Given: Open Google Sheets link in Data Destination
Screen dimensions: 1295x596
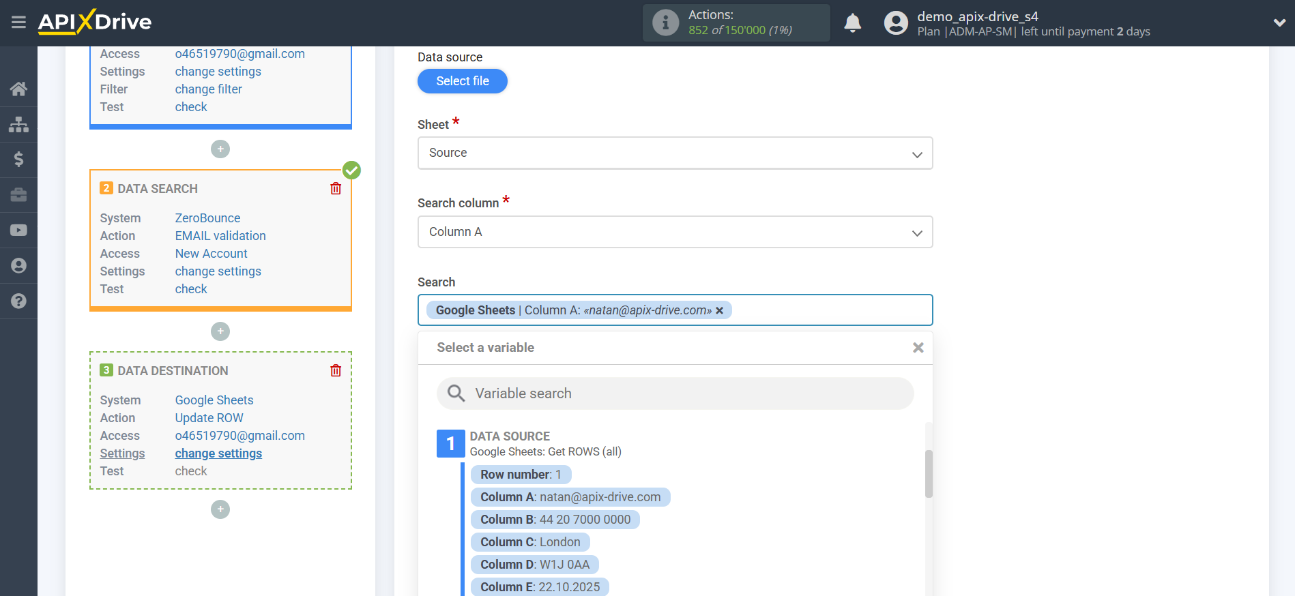Looking at the screenshot, I should 214,400.
